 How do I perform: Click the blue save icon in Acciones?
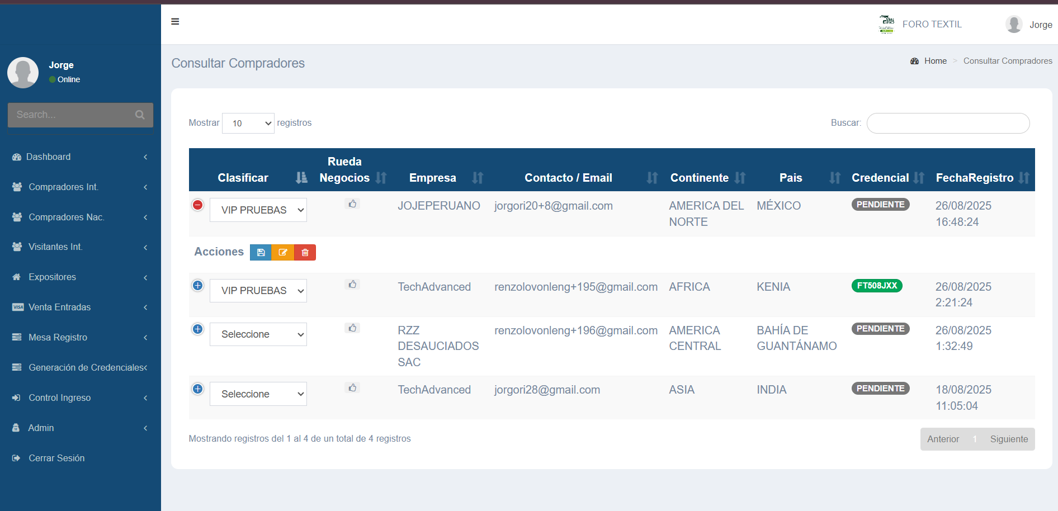pos(261,253)
